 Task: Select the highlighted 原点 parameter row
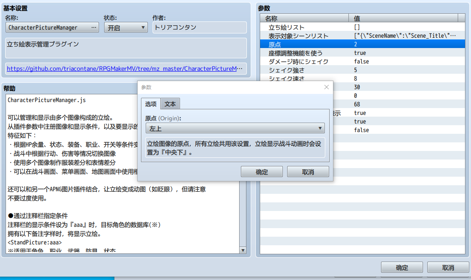362,44
